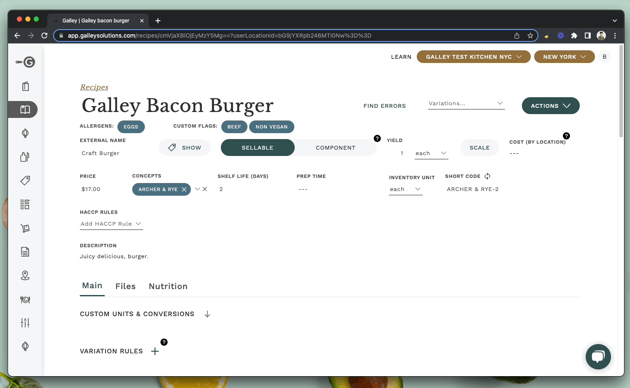Image resolution: width=630 pixels, height=388 pixels.
Task: Open the Galley logo at top of sidebar
Action: (x=25, y=62)
